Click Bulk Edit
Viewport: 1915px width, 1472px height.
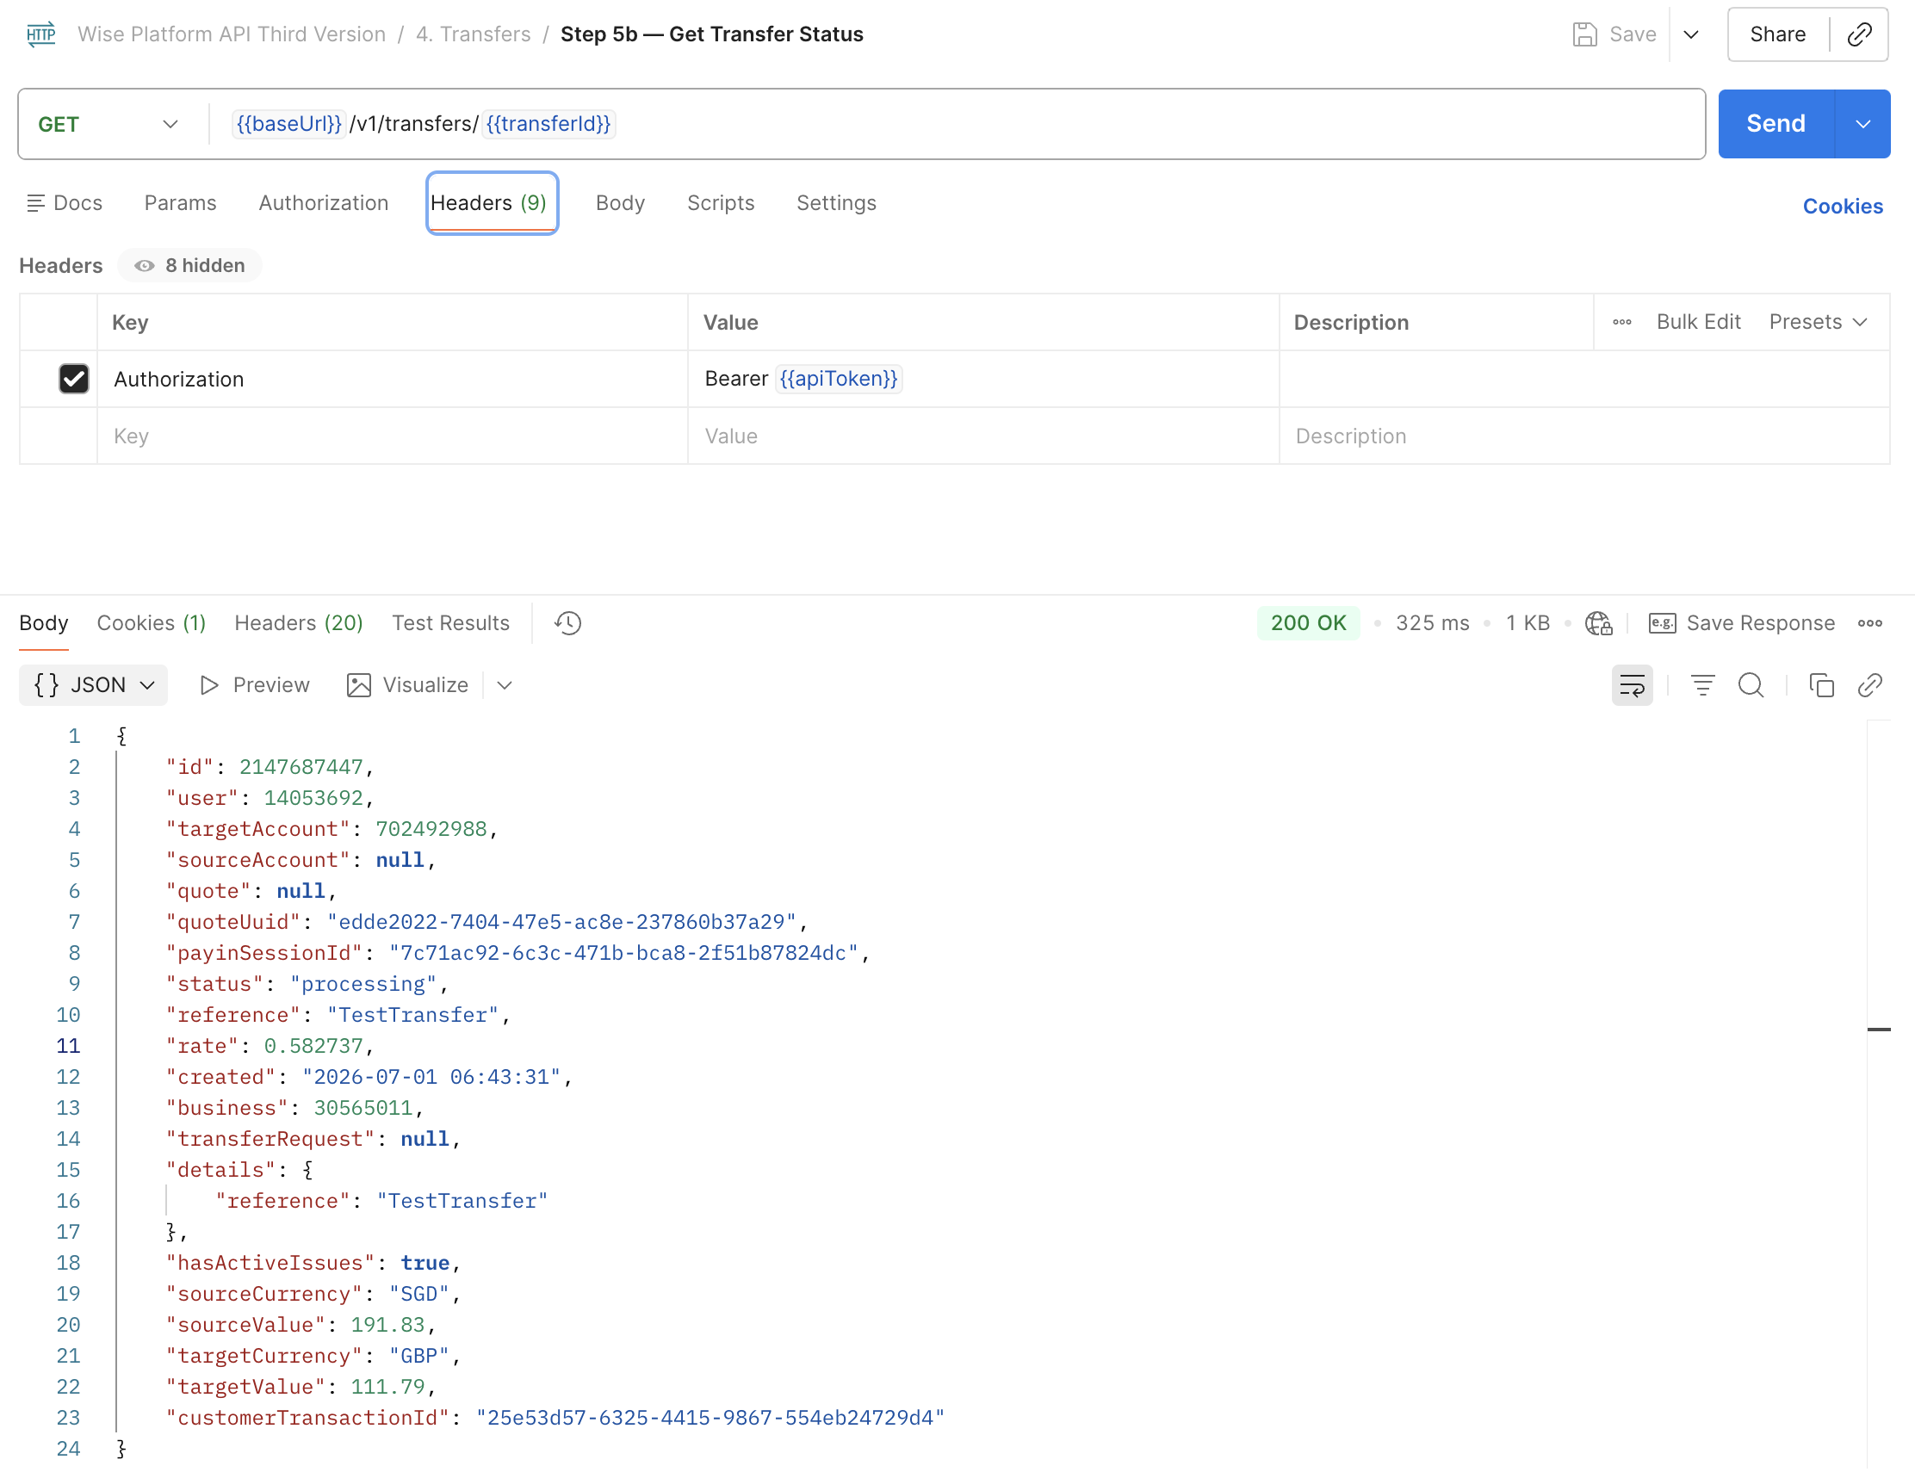(x=1698, y=323)
